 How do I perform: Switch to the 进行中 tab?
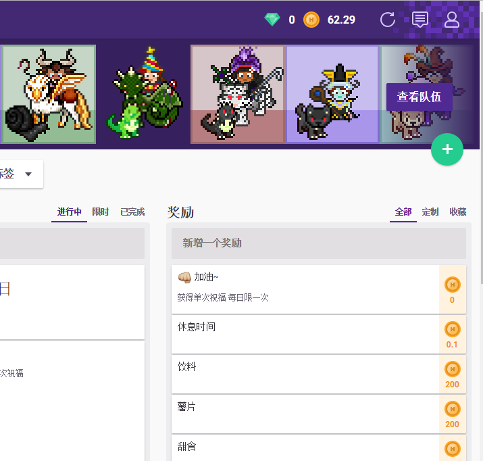(69, 212)
